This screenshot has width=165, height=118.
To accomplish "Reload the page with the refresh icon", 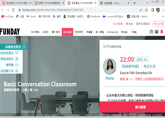I will point(13,10).
